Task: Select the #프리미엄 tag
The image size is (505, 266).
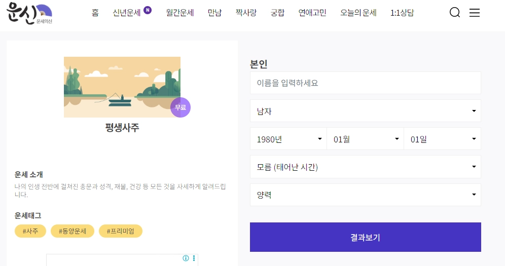Action: click(121, 231)
